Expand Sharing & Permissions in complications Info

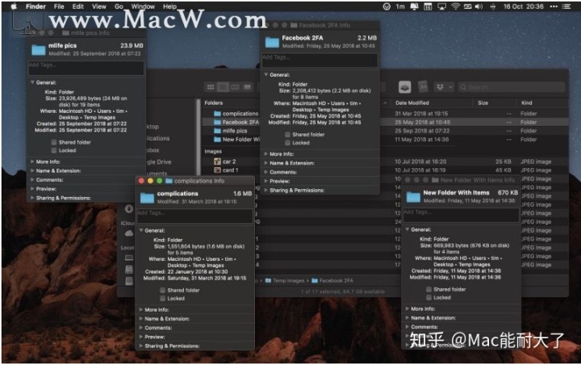tap(141, 346)
